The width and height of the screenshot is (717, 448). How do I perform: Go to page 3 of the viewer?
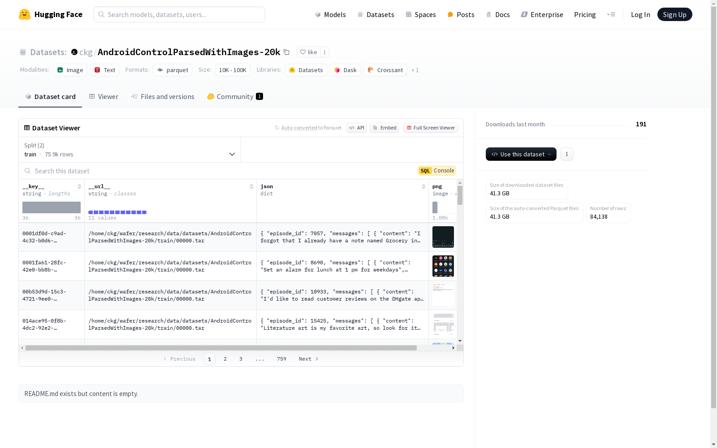coord(241,359)
